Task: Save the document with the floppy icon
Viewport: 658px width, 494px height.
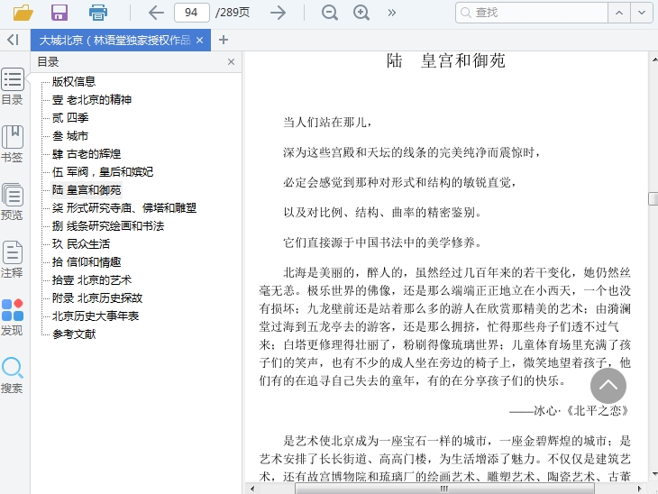Action: 59,13
